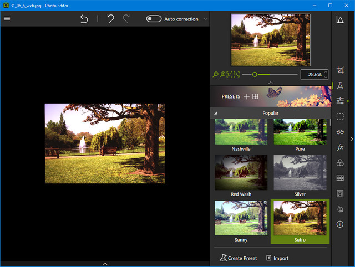Viewport: 355px width, 267px height.
Task: Collapse the Popular presets group
Action: [216, 114]
